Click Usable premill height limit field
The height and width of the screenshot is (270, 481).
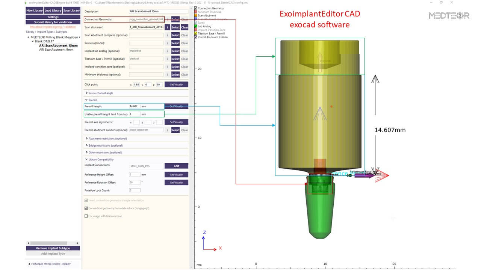pos(135,114)
